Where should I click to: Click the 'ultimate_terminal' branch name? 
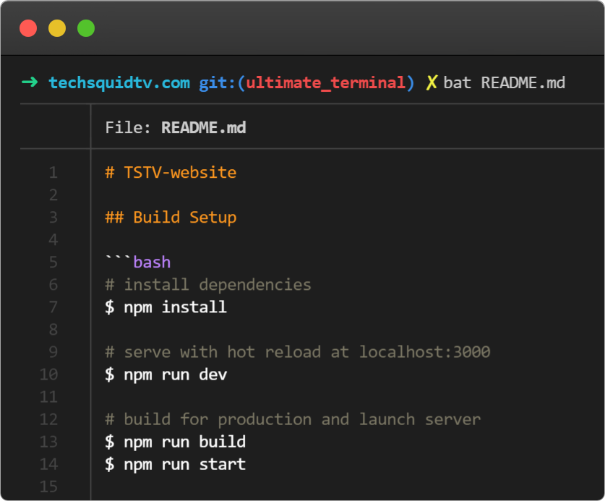[x=326, y=83]
